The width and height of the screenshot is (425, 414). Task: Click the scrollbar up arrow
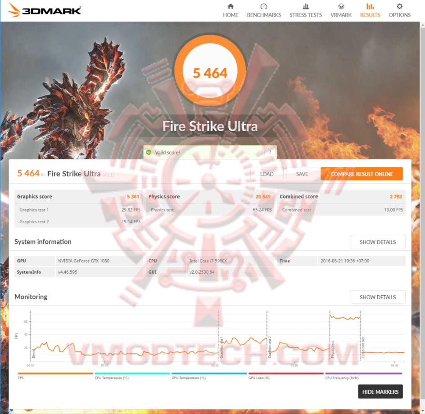pos(422,25)
